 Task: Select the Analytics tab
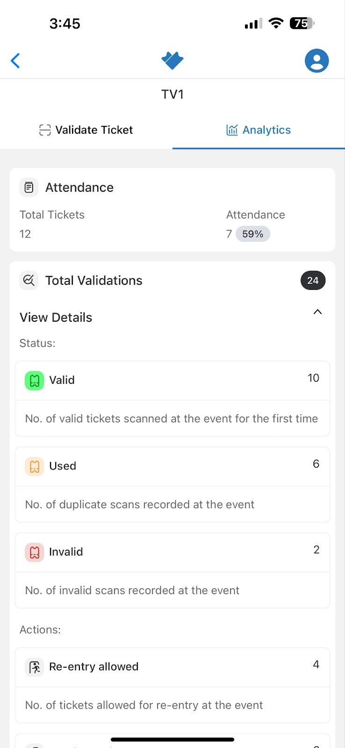259,130
